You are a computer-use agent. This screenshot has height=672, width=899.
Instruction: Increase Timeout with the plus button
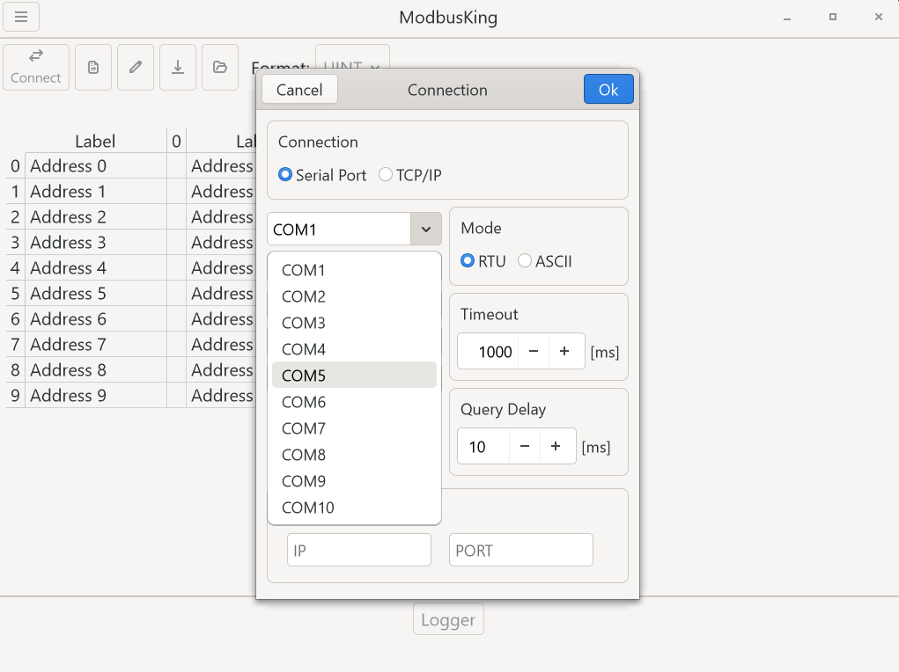[x=565, y=352]
